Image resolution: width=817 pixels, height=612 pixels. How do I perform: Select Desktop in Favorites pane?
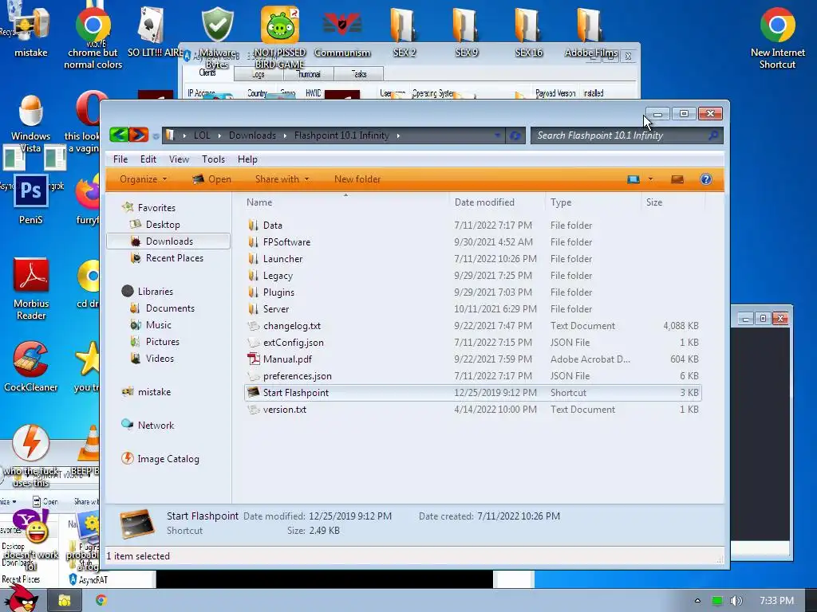pos(163,224)
